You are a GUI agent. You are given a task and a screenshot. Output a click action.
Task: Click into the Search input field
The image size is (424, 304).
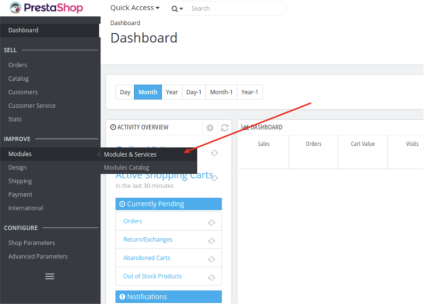tap(235, 8)
